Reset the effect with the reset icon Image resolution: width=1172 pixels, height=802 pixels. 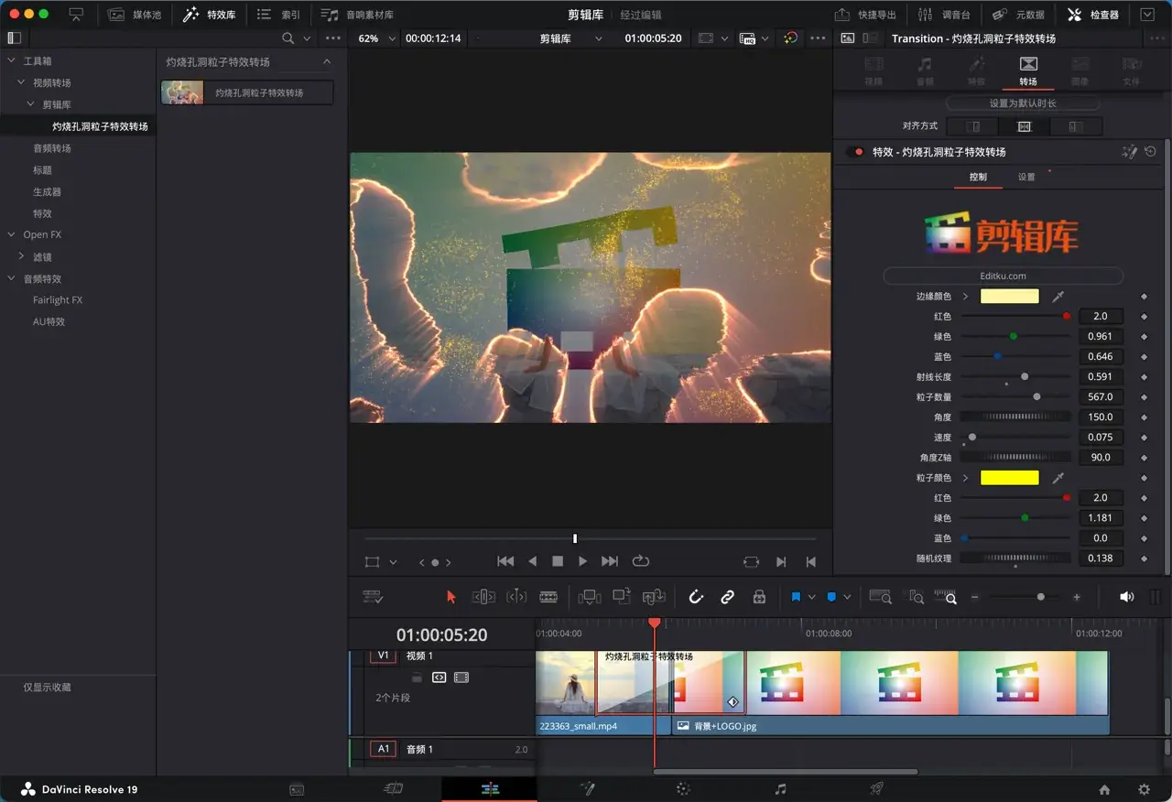click(1150, 152)
